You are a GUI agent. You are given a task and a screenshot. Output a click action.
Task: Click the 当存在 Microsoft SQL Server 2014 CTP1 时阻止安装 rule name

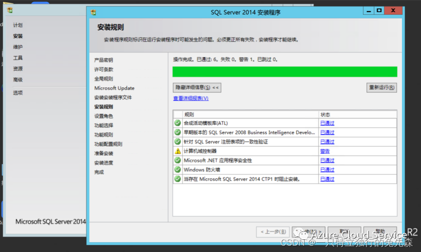click(x=242, y=179)
